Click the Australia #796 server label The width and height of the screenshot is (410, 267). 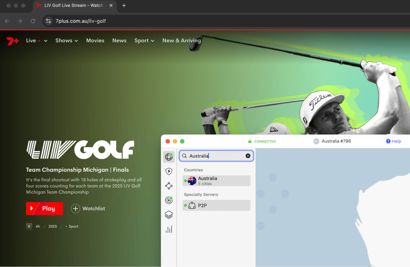click(x=336, y=141)
